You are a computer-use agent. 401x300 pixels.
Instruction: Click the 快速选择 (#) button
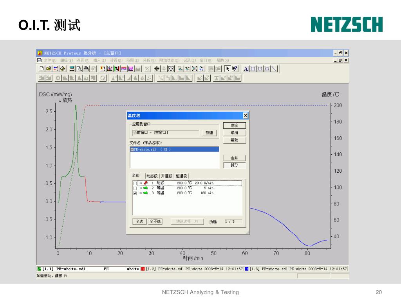pos(187,221)
